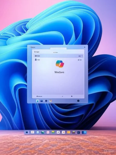Click the small dark chat icon in the inner footer
The height and width of the screenshot is (155, 116).
(x=72, y=96)
